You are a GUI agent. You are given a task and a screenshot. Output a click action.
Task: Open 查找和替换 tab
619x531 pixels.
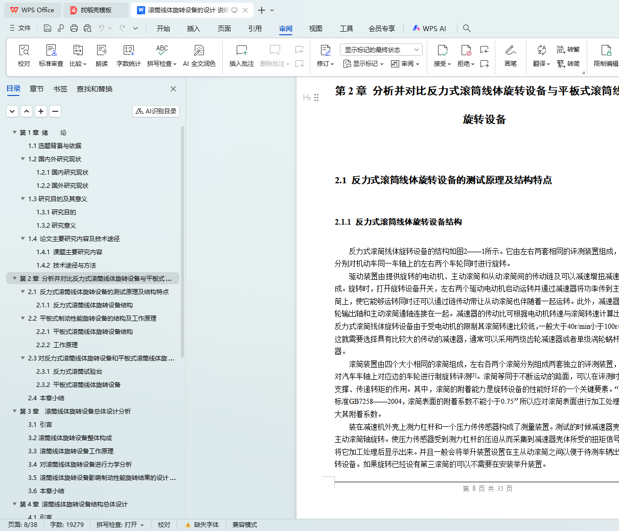95,89
